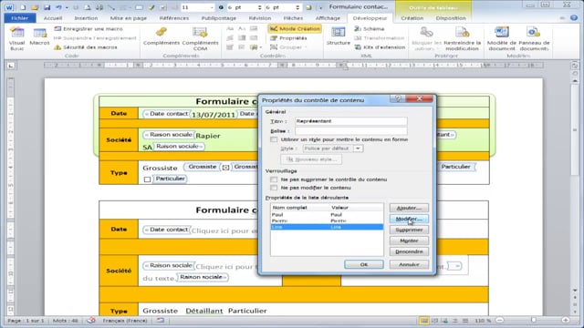Image resolution: width=584 pixels, height=328 pixels.
Task: Customize the quick access toolbar dropdown
Action: point(320,7)
